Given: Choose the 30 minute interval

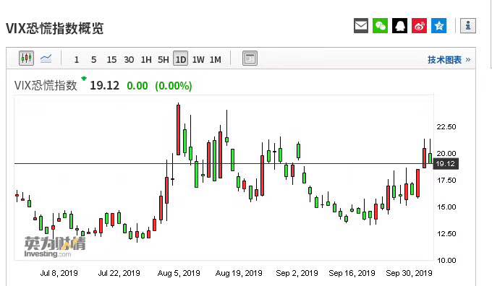Looking at the screenshot, I should [x=129, y=59].
